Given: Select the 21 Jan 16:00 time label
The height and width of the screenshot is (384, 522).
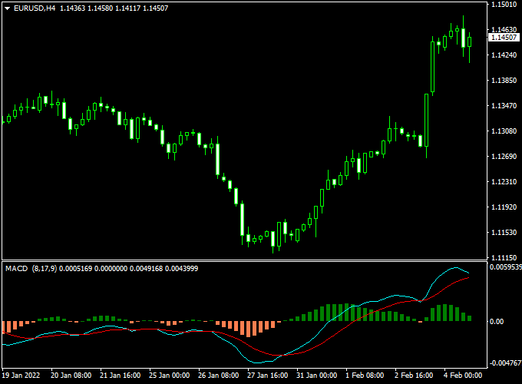Looking at the screenshot, I should click(x=121, y=376).
